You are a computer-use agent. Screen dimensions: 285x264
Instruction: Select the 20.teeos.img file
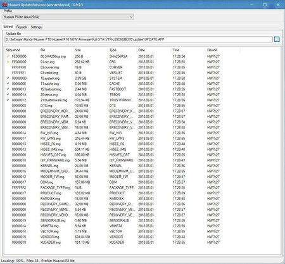pyautogui.click(x=49, y=95)
